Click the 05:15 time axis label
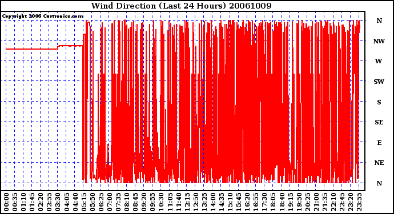The image size is (394, 214). click(x=84, y=202)
